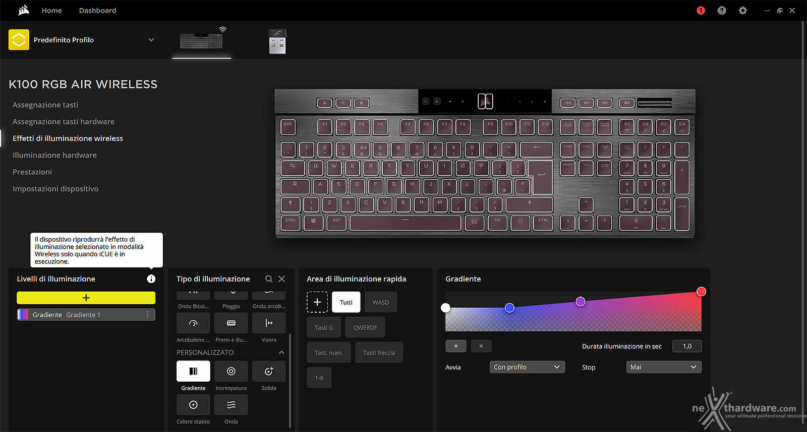
Task: Open the Avvia Con profilo dropdown
Action: coord(527,367)
